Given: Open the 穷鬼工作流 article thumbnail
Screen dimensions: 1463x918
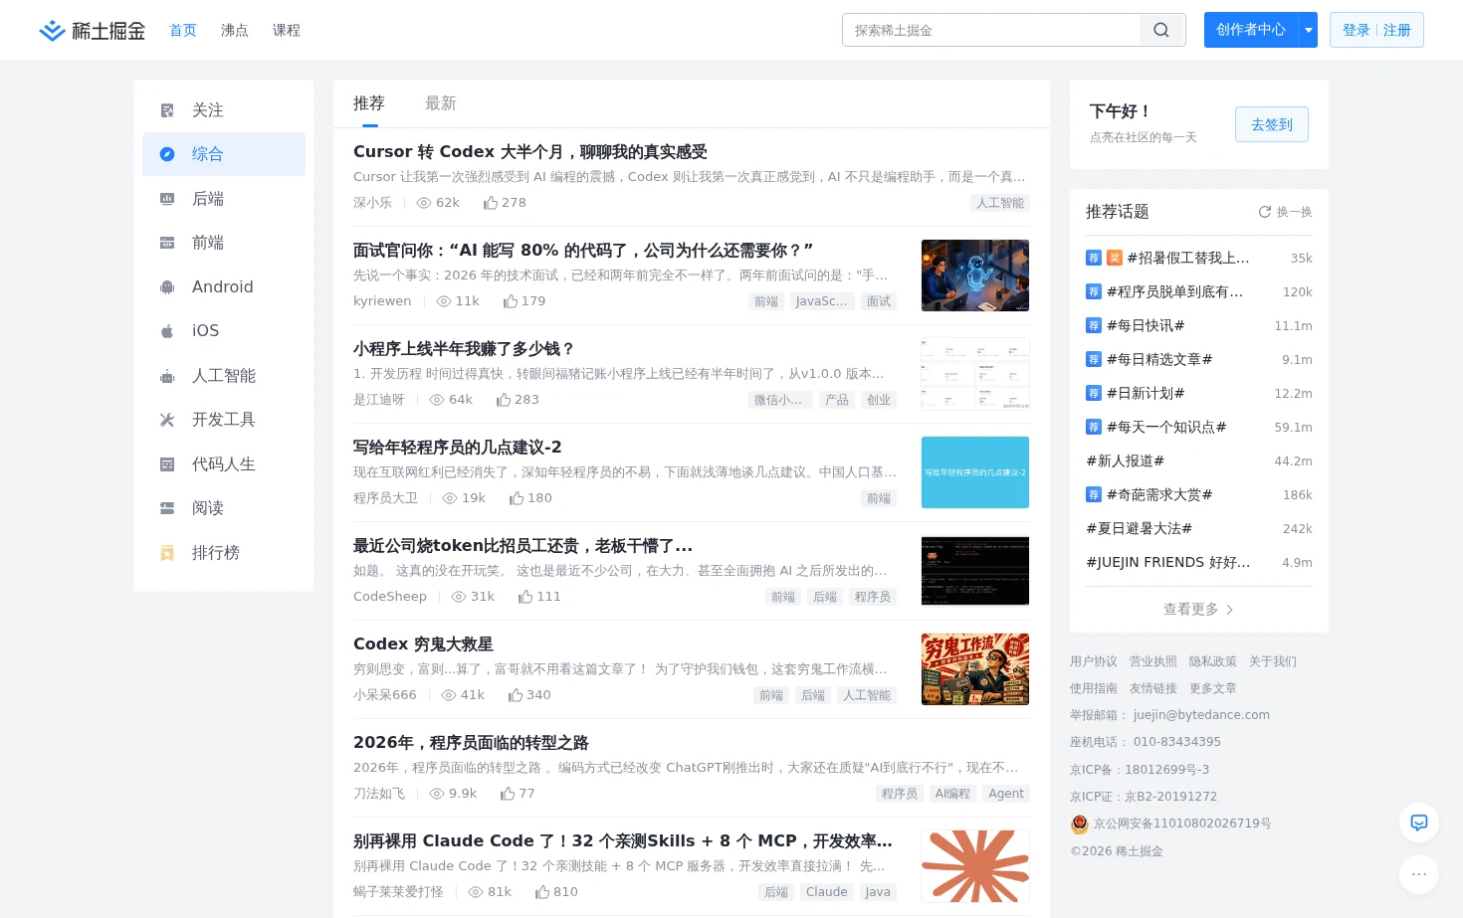Looking at the screenshot, I should (975, 669).
